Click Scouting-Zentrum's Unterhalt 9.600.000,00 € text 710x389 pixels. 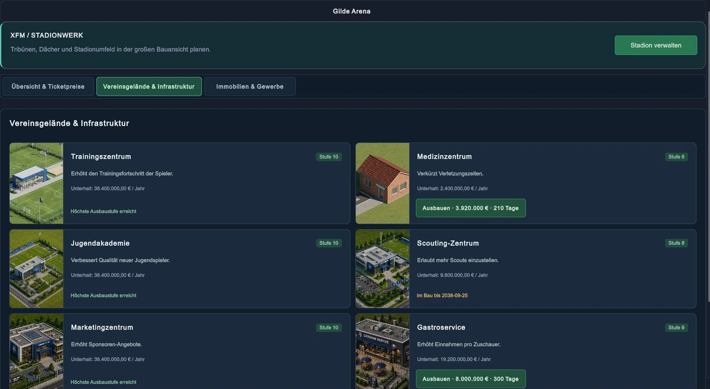(x=452, y=275)
